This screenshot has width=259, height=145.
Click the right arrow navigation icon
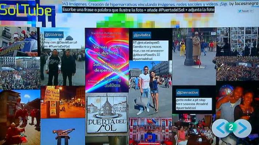[x=243, y=128]
